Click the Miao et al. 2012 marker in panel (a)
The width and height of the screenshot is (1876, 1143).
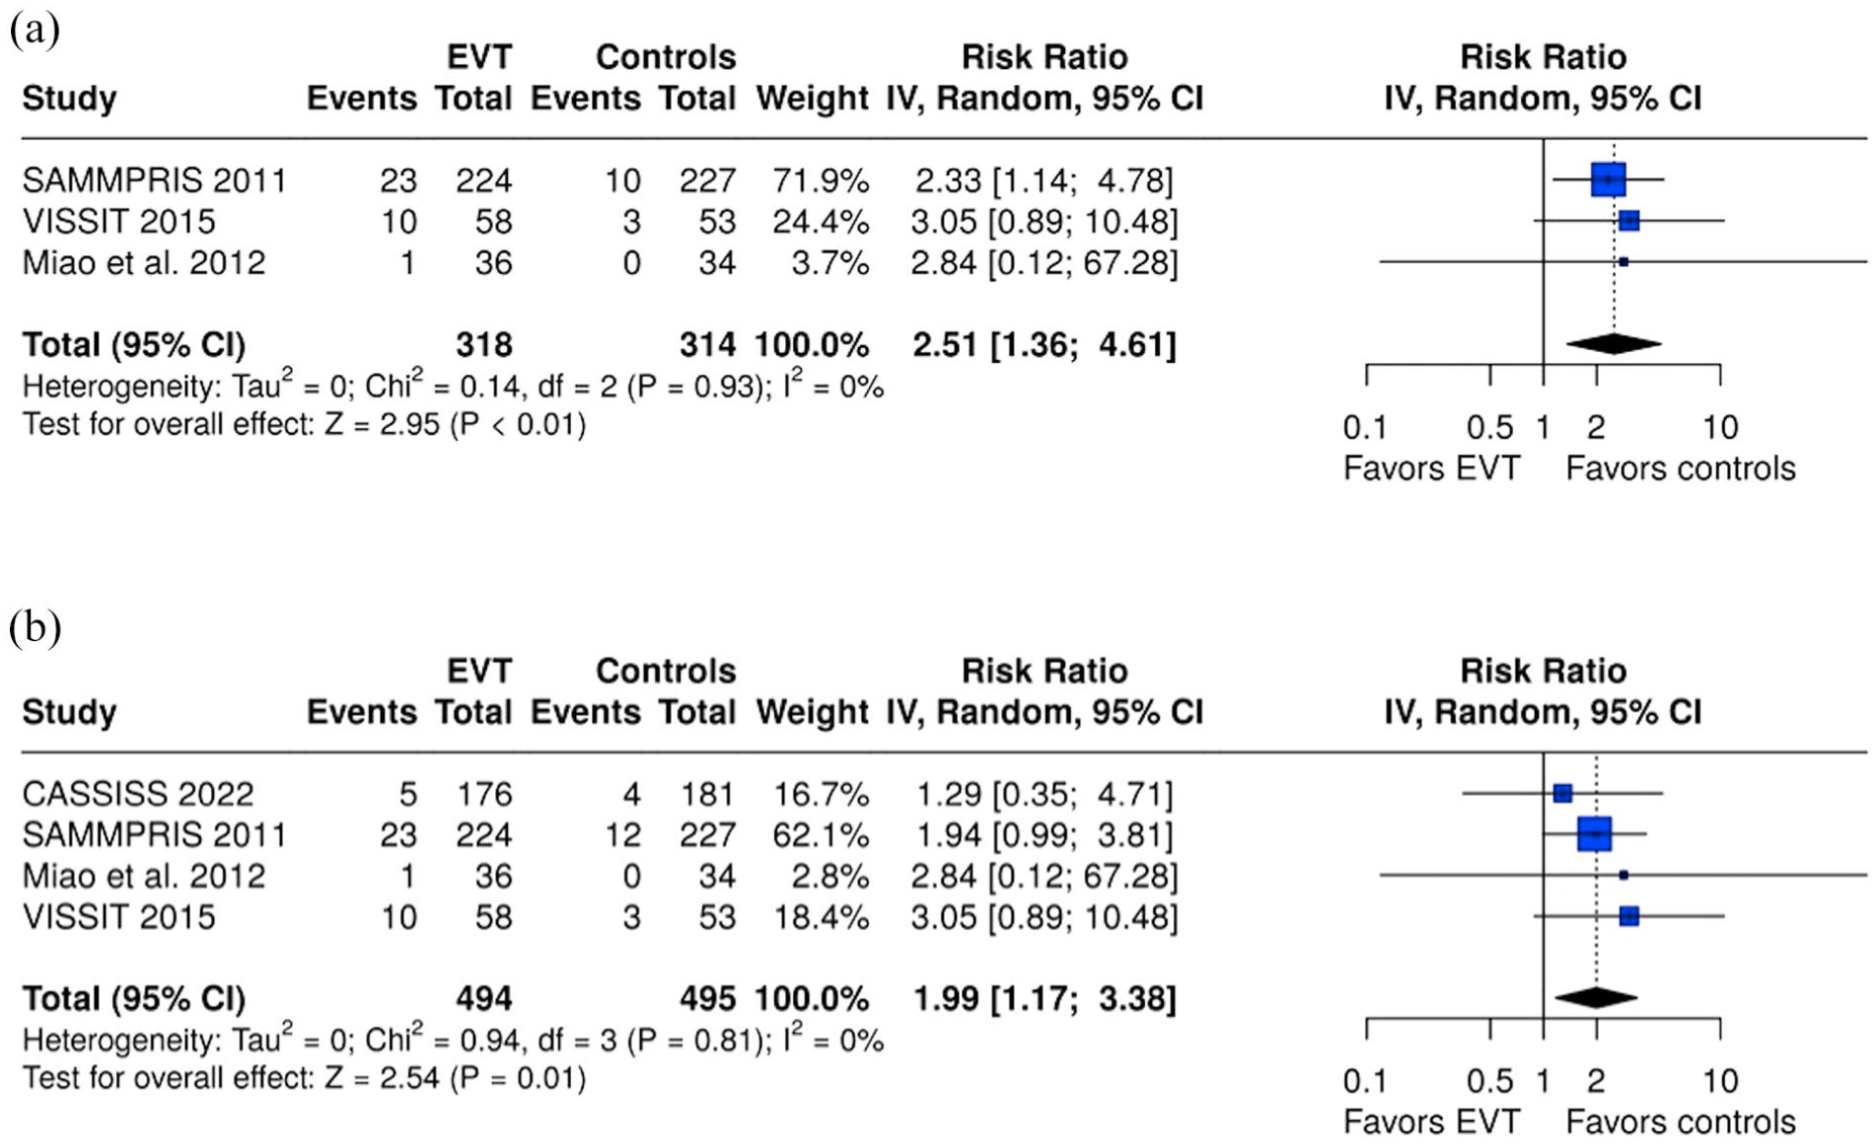point(1623,262)
